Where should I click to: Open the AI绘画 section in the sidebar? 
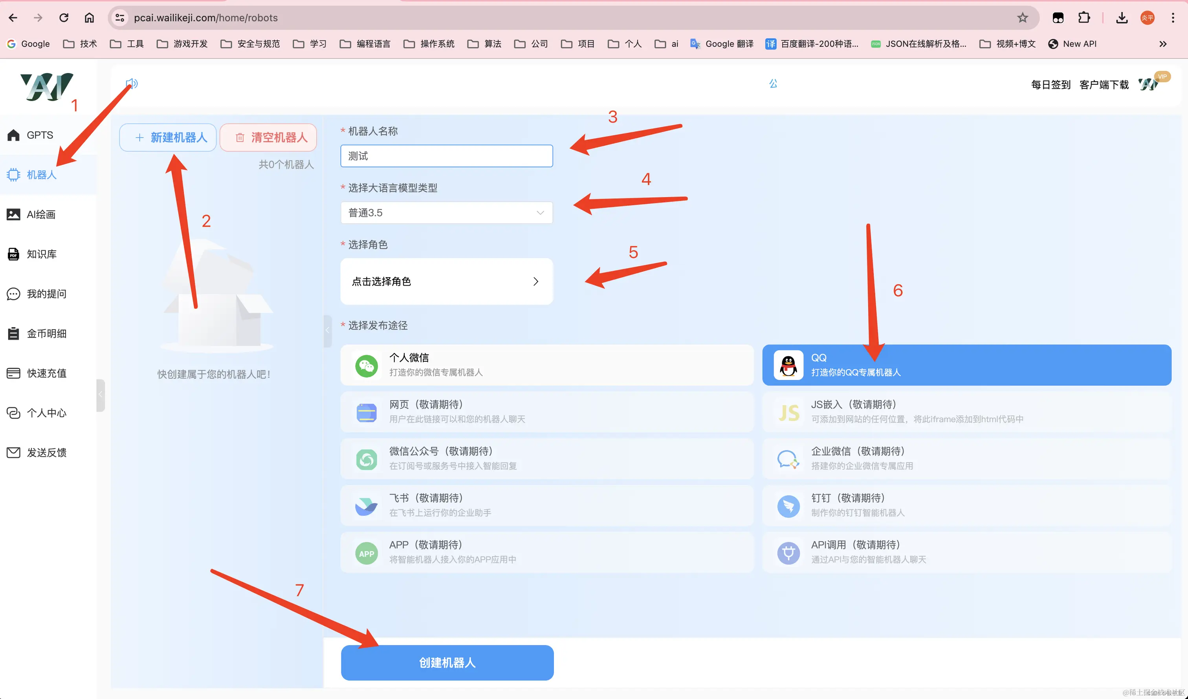tap(43, 214)
